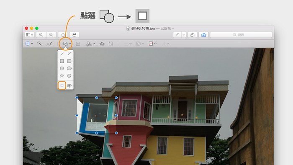Choose the Rounded Rectangle shape in popup
The width and height of the screenshot is (293, 165).
(69, 61)
